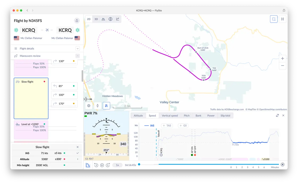Add the TAS series to chart
The width and height of the screenshot is (298, 183).
coord(167,126)
